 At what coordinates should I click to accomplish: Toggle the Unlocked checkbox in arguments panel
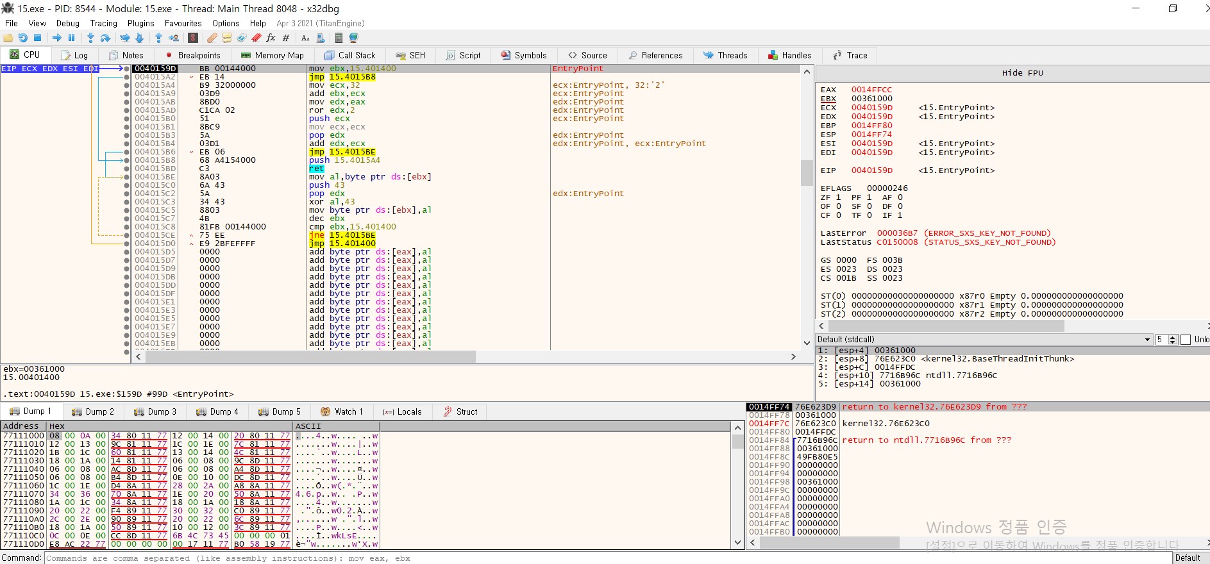tap(1186, 340)
